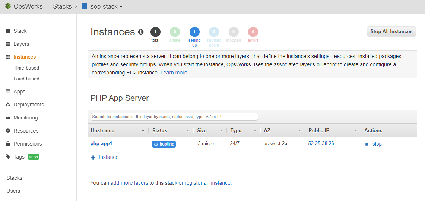Image resolution: width=425 pixels, height=201 pixels.
Task: Click the stop square icon for php-app1
Action: coord(367,144)
